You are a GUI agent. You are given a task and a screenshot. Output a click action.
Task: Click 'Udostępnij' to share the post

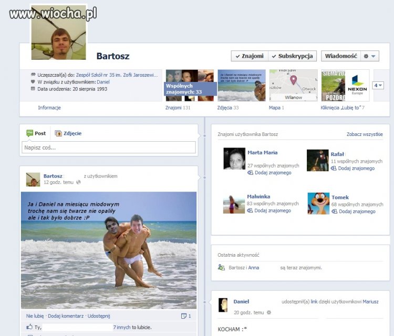point(99,316)
